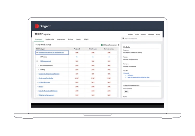Click the Search this assessment field
This screenshot has height=136, width=195.
pyautogui.click(x=141, y=38)
